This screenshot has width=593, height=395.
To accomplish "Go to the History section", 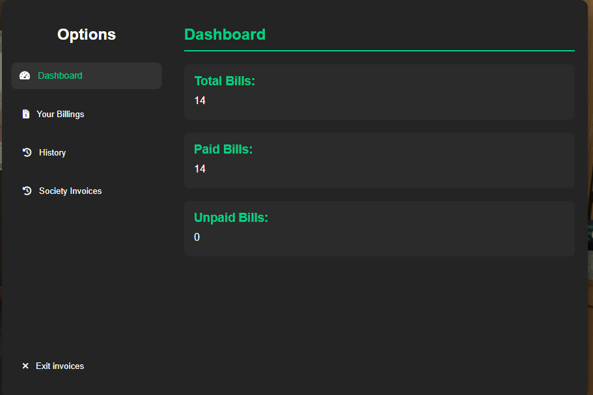I will 52,153.
